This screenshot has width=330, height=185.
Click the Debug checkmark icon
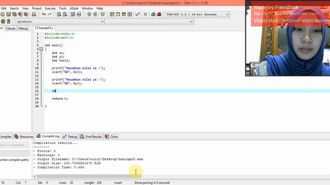[x=138, y=14]
